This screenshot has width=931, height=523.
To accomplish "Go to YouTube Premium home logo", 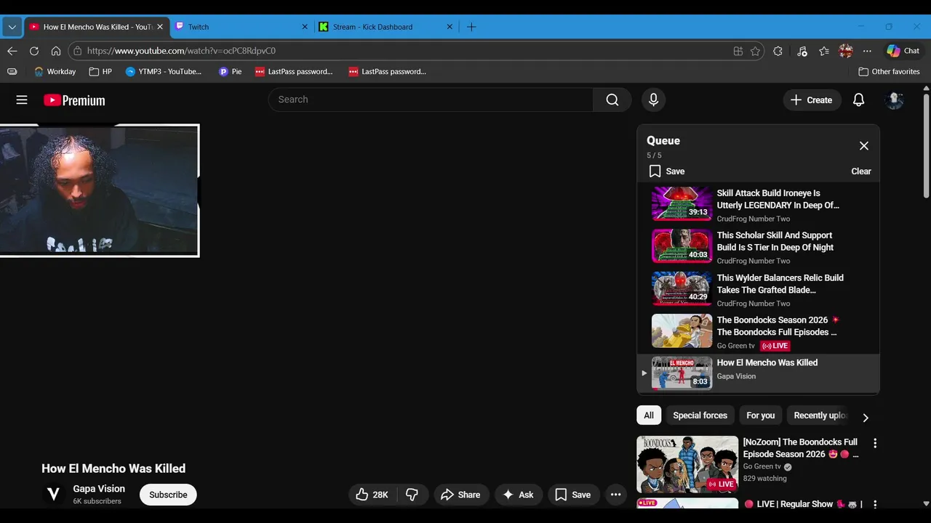I will pos(74,100).
